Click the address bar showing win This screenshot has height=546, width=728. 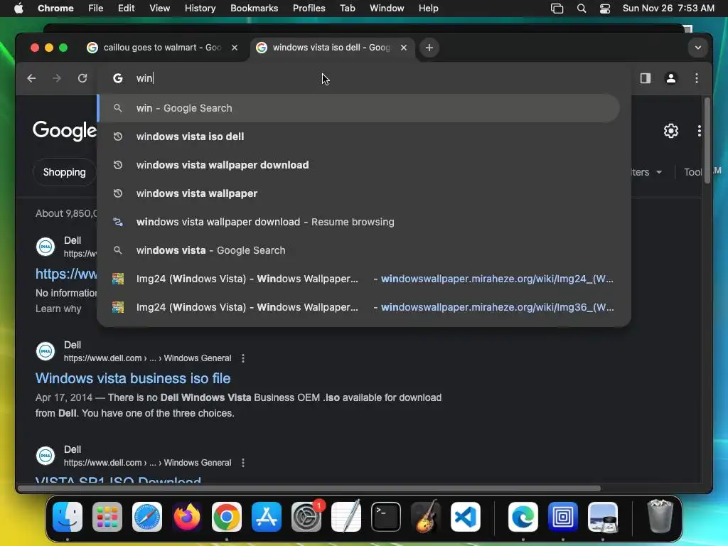tap(365, 78)
